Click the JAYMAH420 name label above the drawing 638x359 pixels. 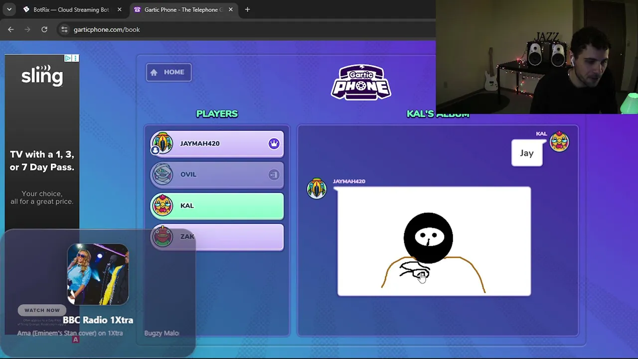click(349, 181)
